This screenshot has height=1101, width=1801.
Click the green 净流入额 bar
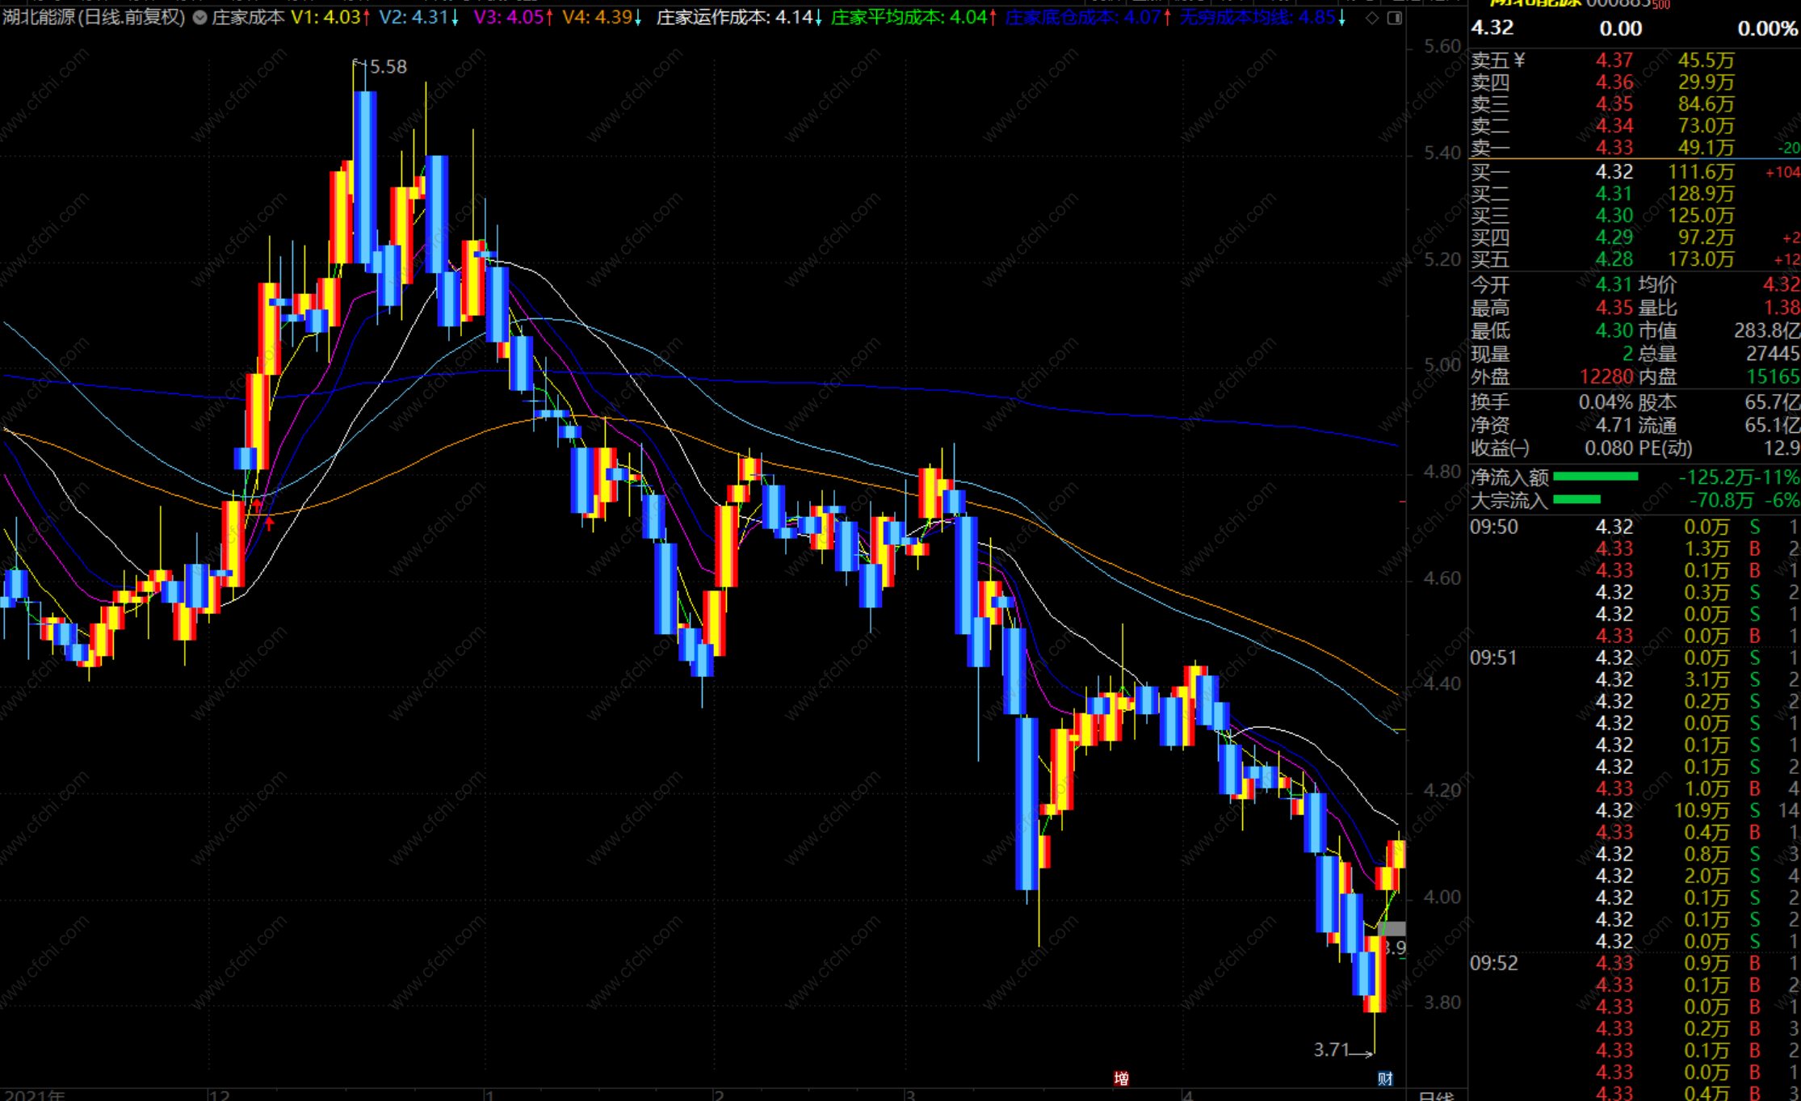tap(1595, 477)
